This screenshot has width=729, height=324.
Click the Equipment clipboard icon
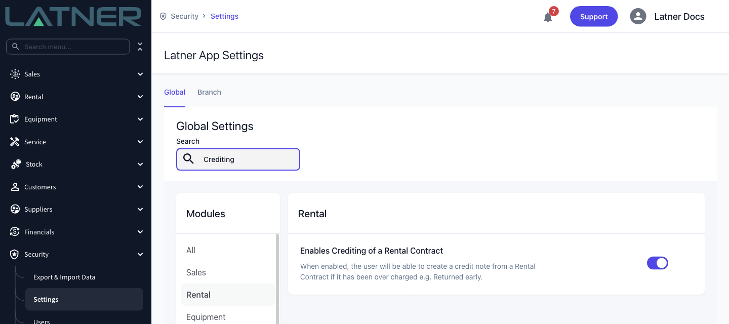click(15, 119)
